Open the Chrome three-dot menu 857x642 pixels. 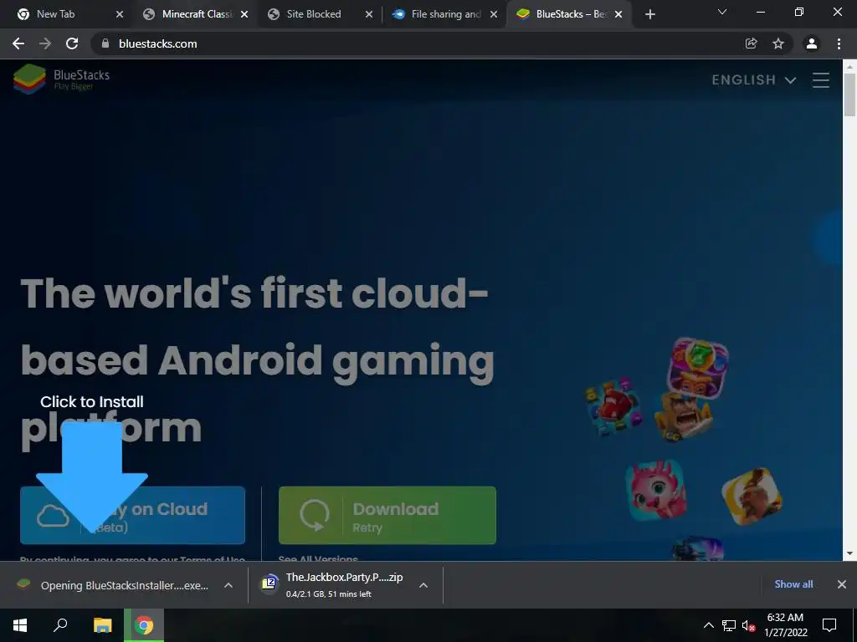[839, 43]
